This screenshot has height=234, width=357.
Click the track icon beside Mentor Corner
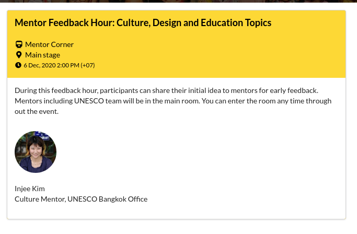pos(19,44)
